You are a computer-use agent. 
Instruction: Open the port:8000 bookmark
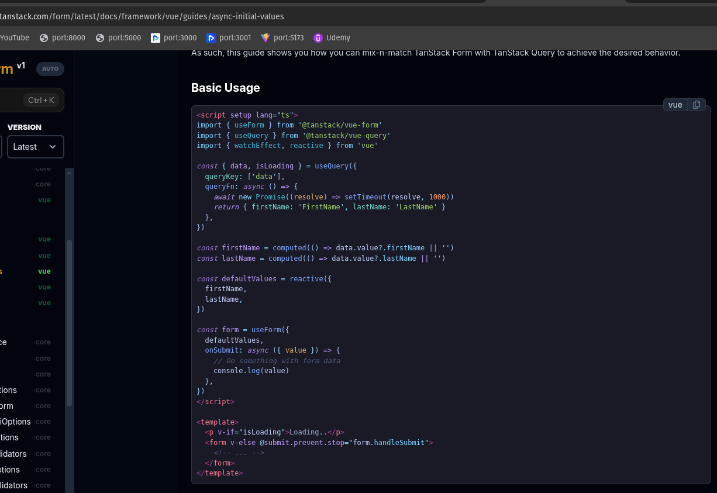pyautogui.click(x=63, y=38)
